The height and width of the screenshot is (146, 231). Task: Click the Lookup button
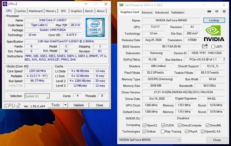pos(214,20)
